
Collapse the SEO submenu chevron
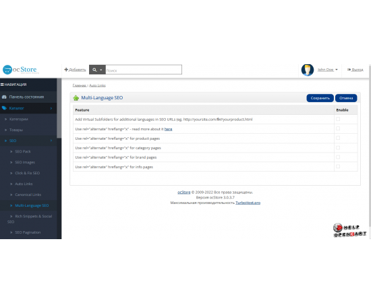click(x=51, y=141)
